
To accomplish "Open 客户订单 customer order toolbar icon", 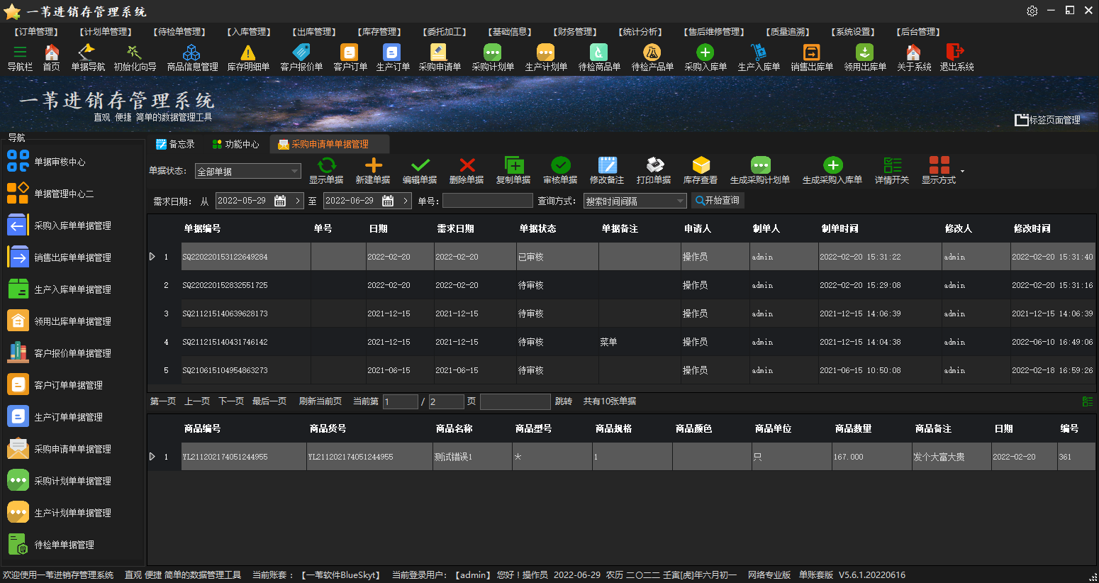I will point(350,57).
